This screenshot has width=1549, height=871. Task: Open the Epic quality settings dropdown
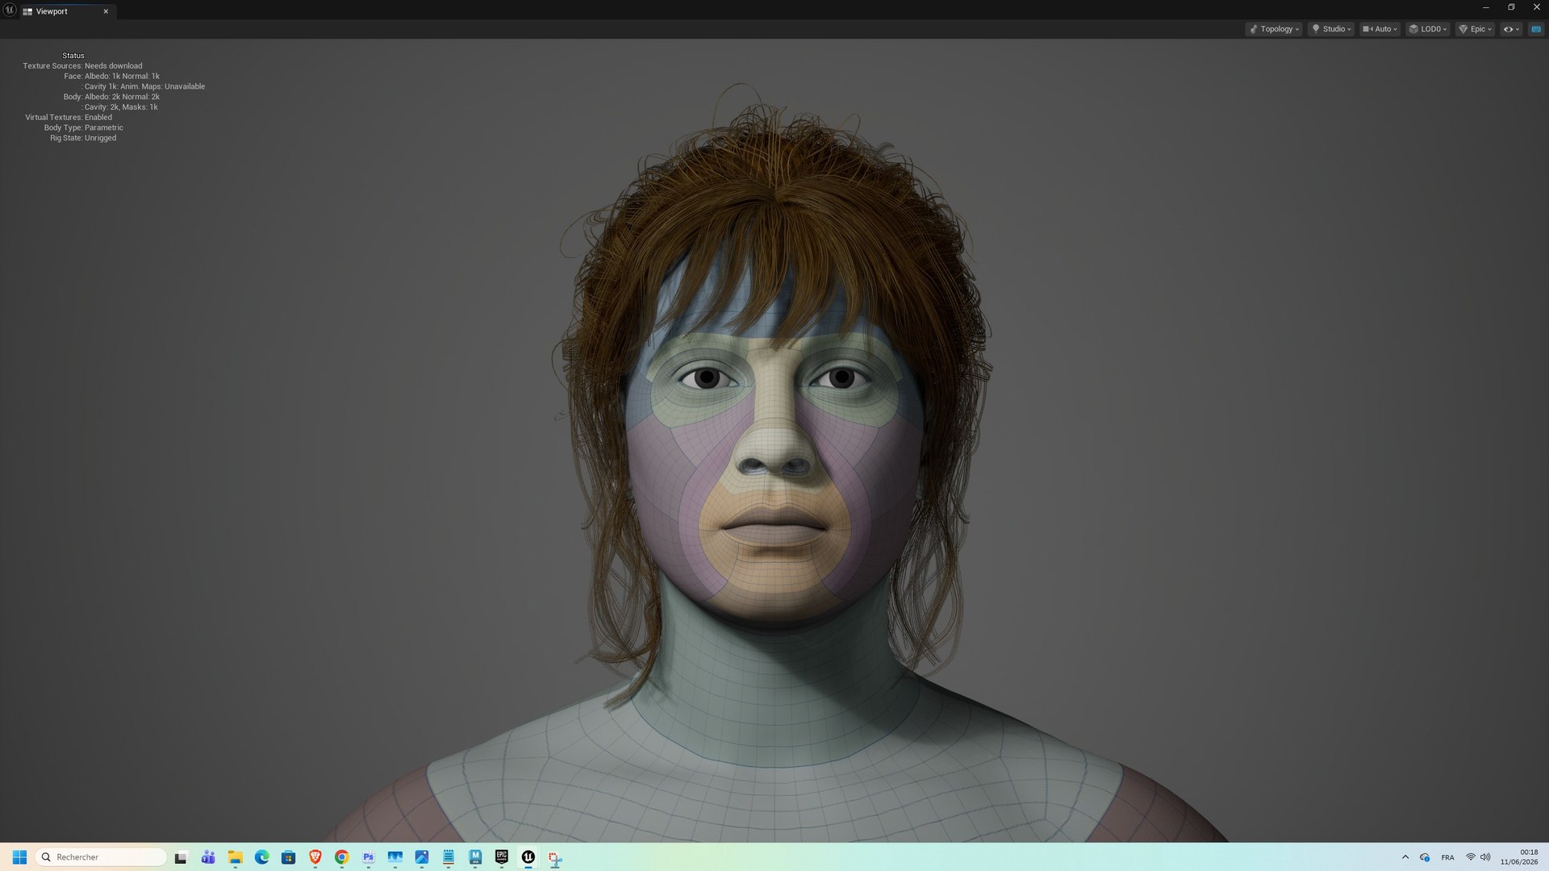pos(1476,29)
